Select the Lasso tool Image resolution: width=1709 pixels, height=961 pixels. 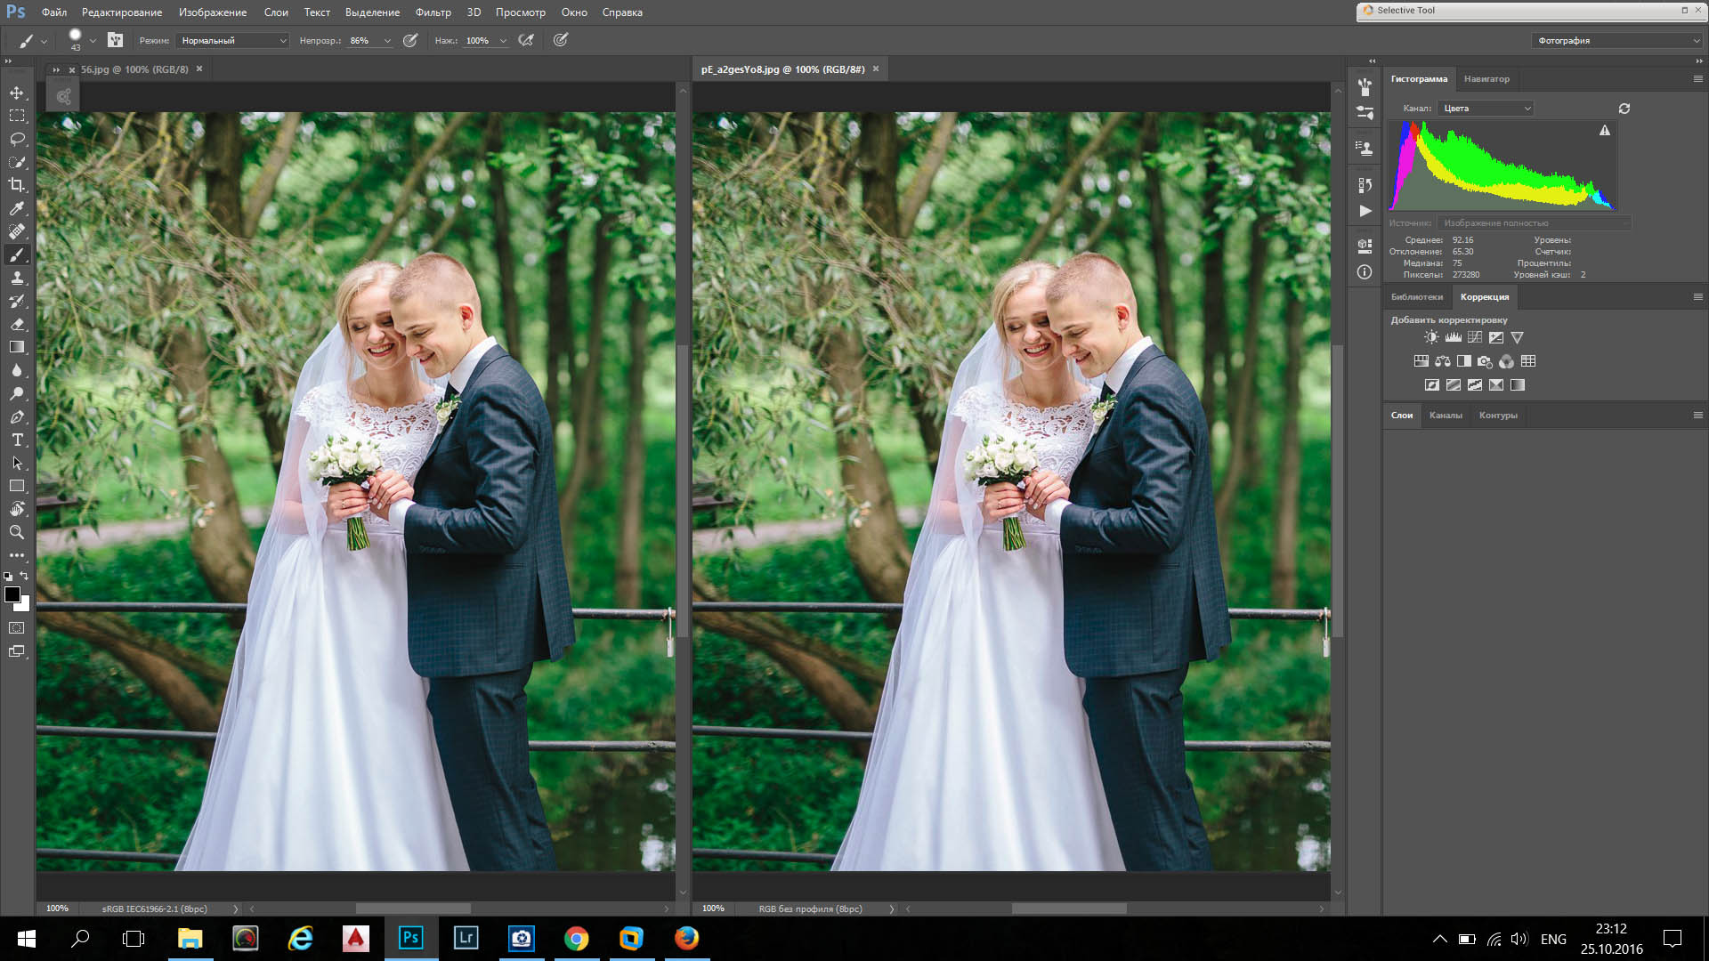tap(17, 139)
